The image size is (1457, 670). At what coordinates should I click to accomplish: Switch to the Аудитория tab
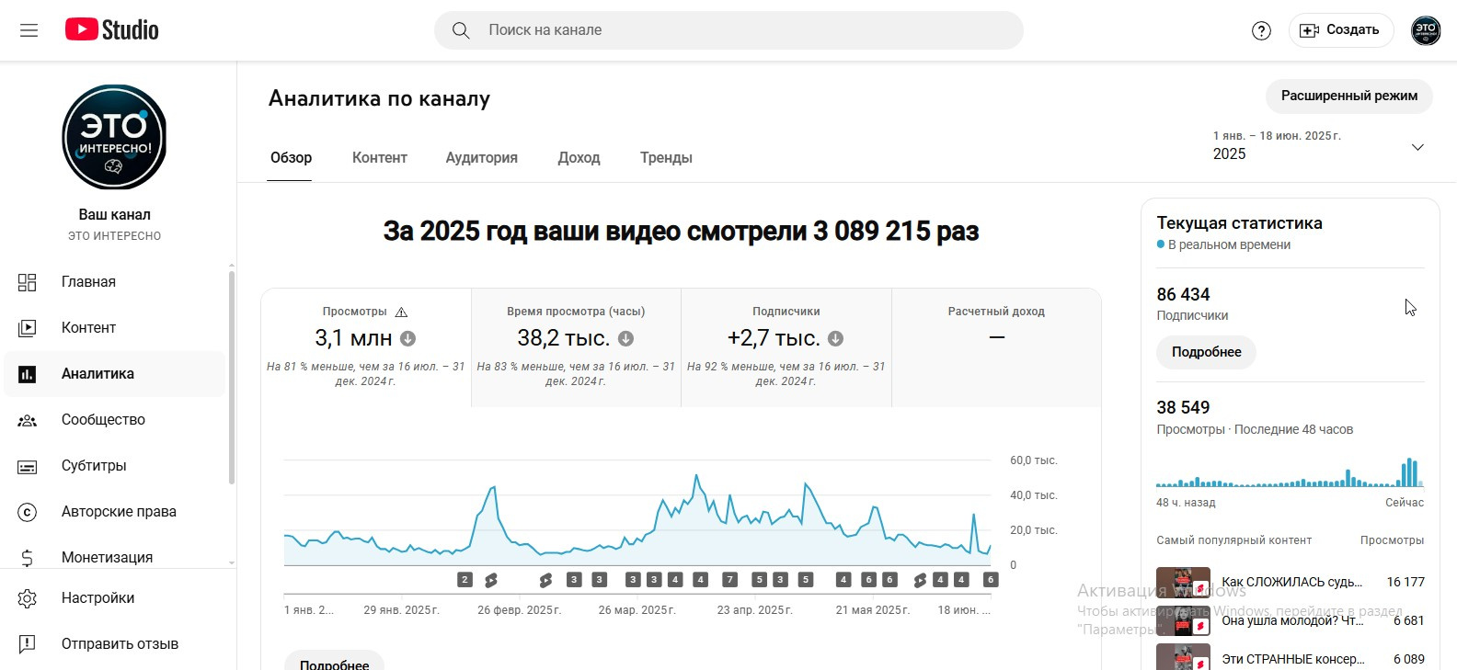(482, 158)
